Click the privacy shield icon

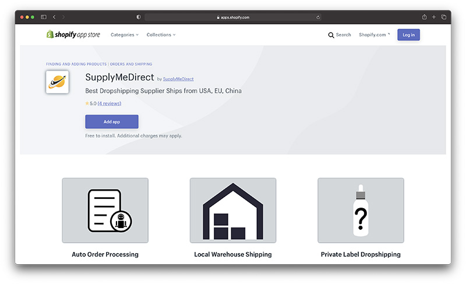[x=139, y=17]
